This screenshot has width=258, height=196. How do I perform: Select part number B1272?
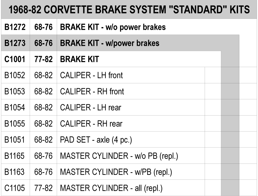pos(15,27)
